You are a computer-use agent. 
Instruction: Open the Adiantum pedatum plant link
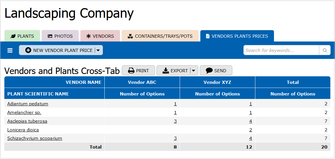(x=28, y=104)
